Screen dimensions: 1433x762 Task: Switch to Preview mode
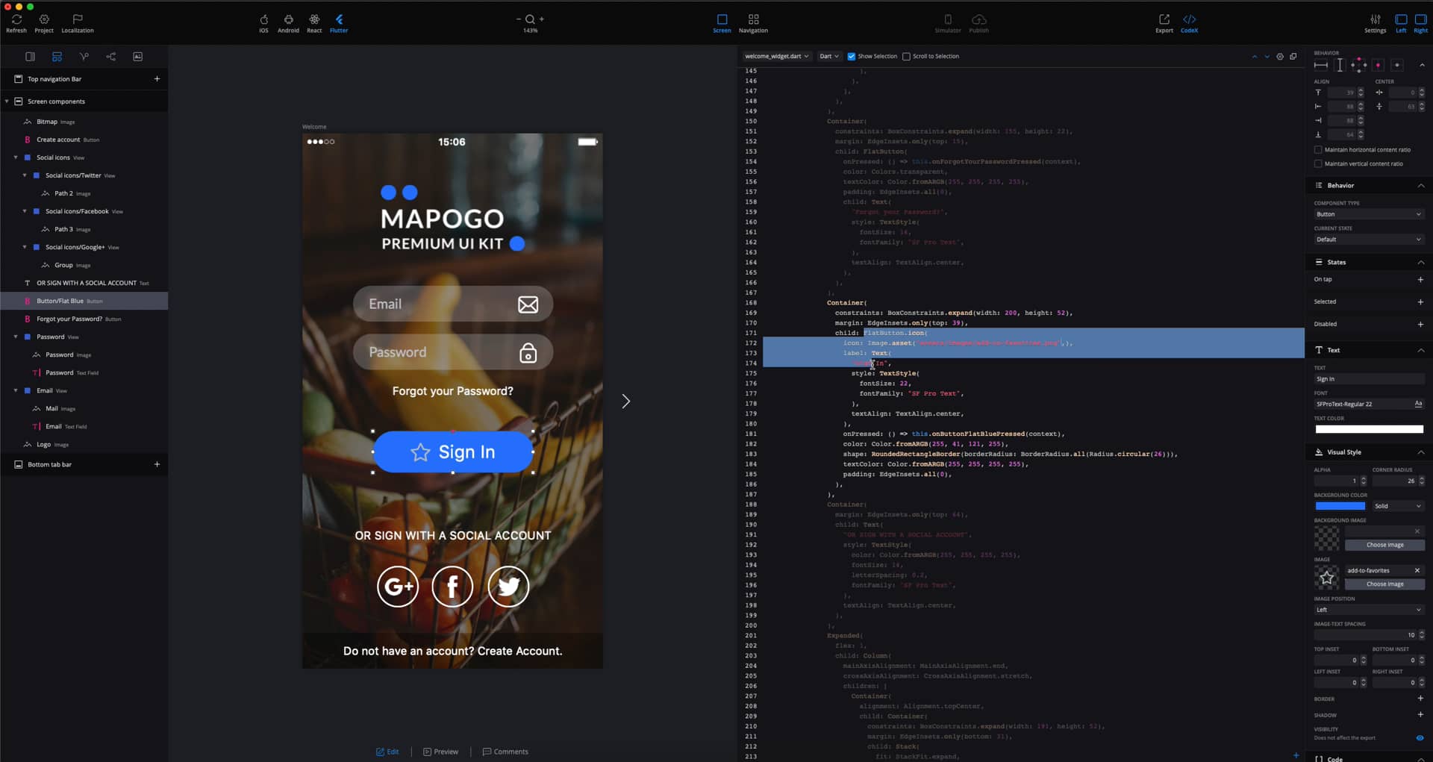tap(440, 752)
